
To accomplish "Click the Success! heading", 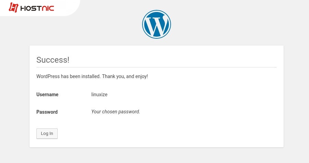I will (x=53, y=60).
